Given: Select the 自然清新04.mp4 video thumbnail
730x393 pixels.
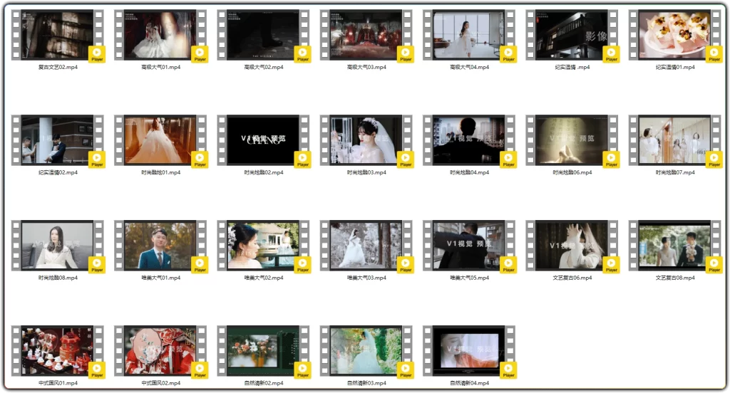Looking at the screenshot, I should [469, 351].
